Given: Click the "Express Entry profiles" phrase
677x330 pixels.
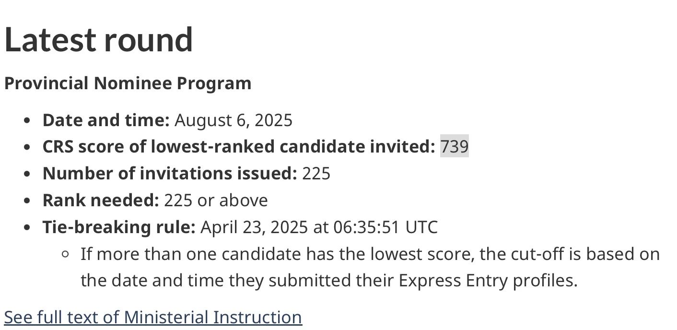Looking at the screenshot, I should click(489, 281).
